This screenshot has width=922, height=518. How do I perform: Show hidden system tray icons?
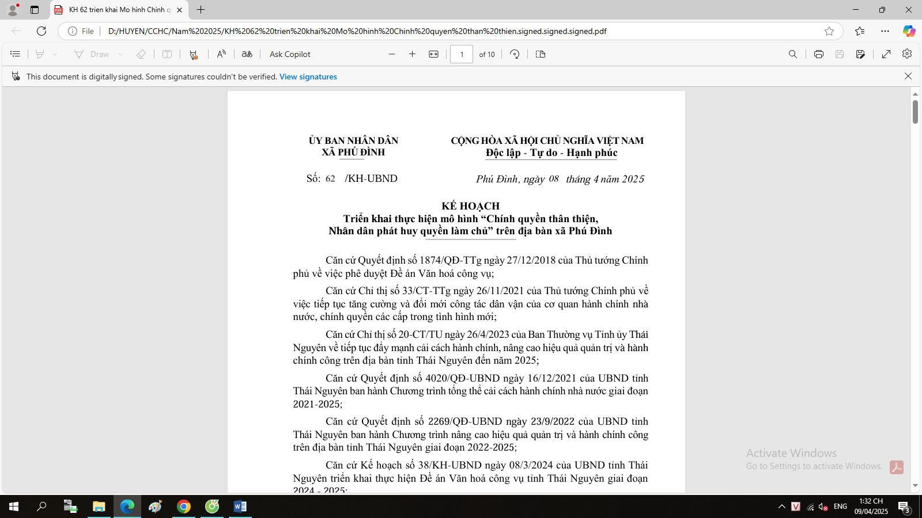click(x=781, y=506)
